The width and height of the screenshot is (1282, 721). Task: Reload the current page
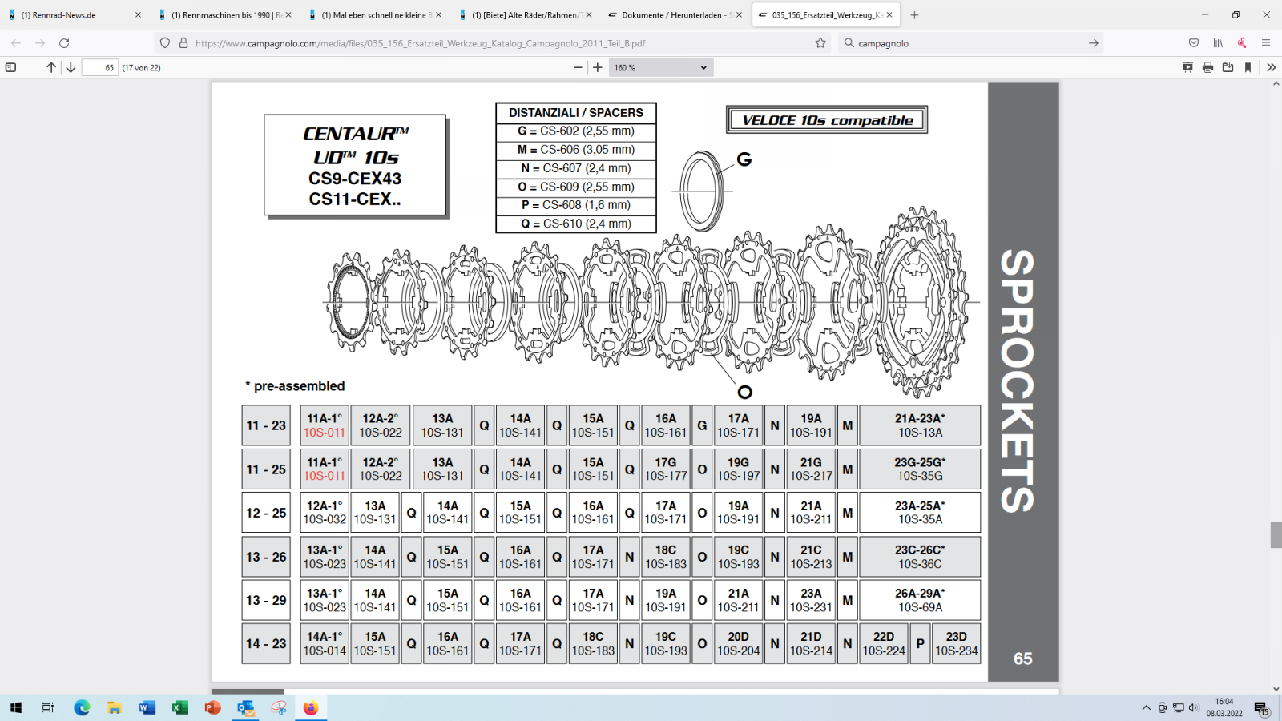(x=64, y=43)
